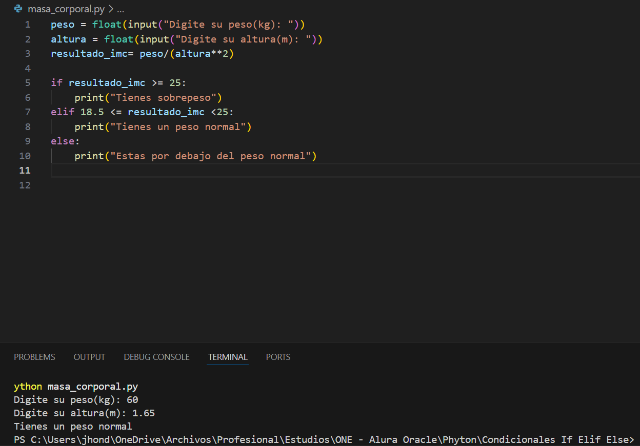Click line number 11 in the gutter

pyautogui.click(x=25, y=171)
